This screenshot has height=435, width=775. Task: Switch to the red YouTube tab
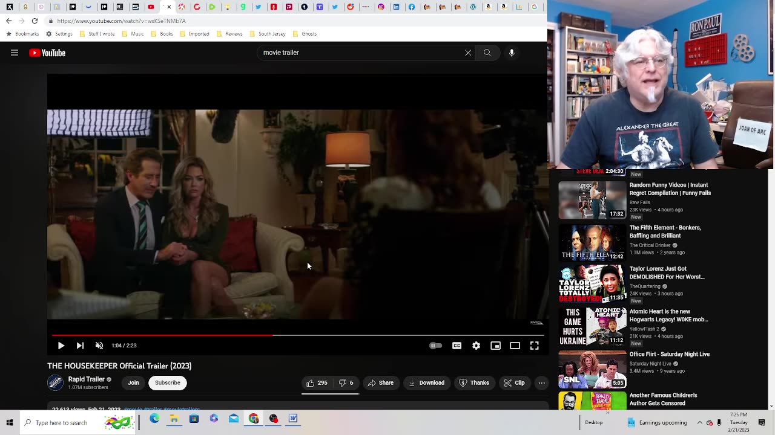(151, 7)
